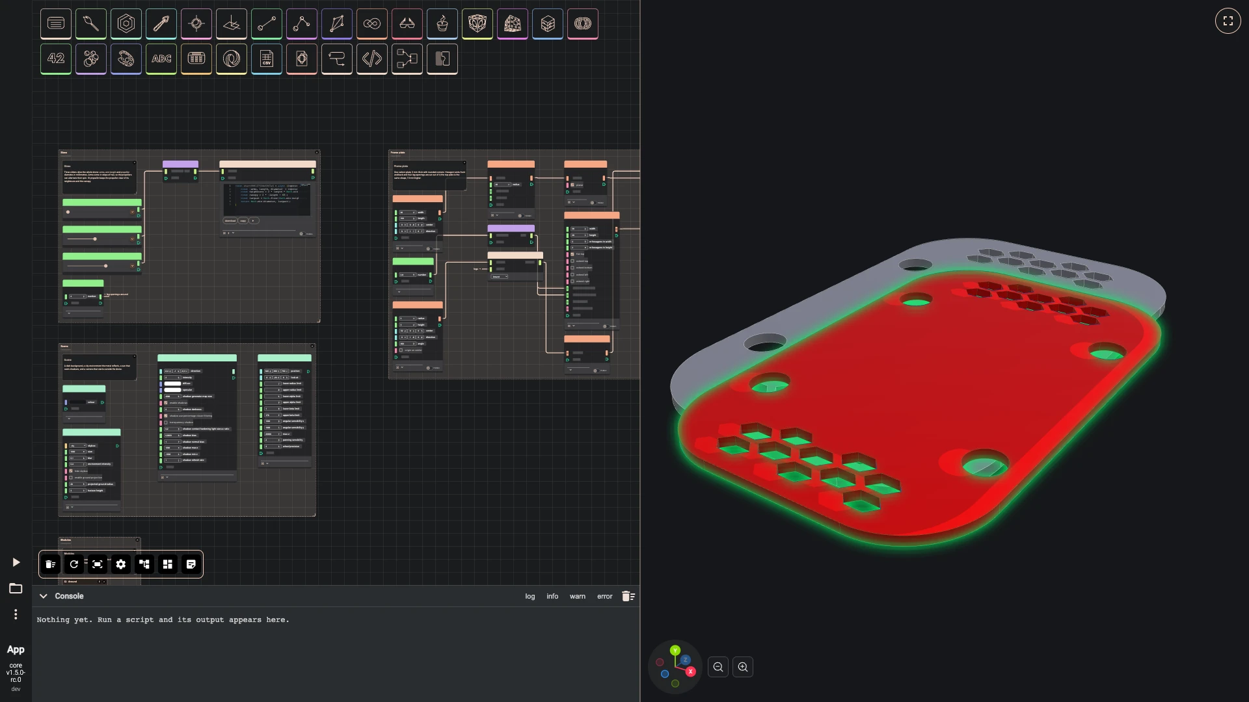Image resolution: width=1249 pixels, height=702 pixels.
Task: Toggle the enable shadows checkbox
Action: 166,403
